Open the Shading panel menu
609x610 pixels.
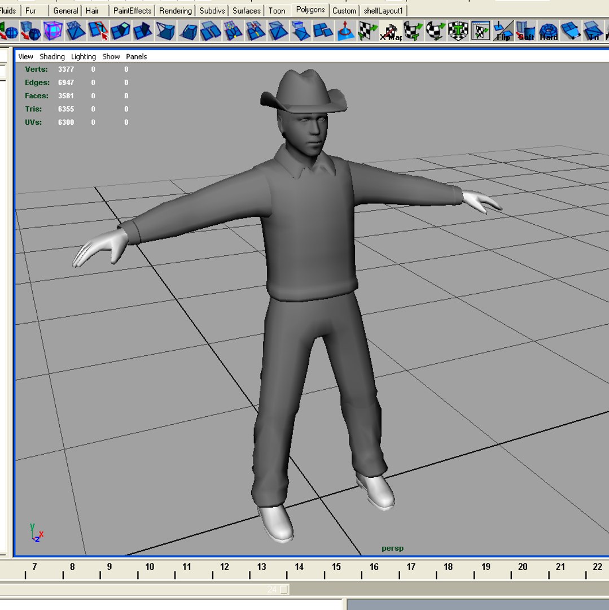(x=52, y=56)
